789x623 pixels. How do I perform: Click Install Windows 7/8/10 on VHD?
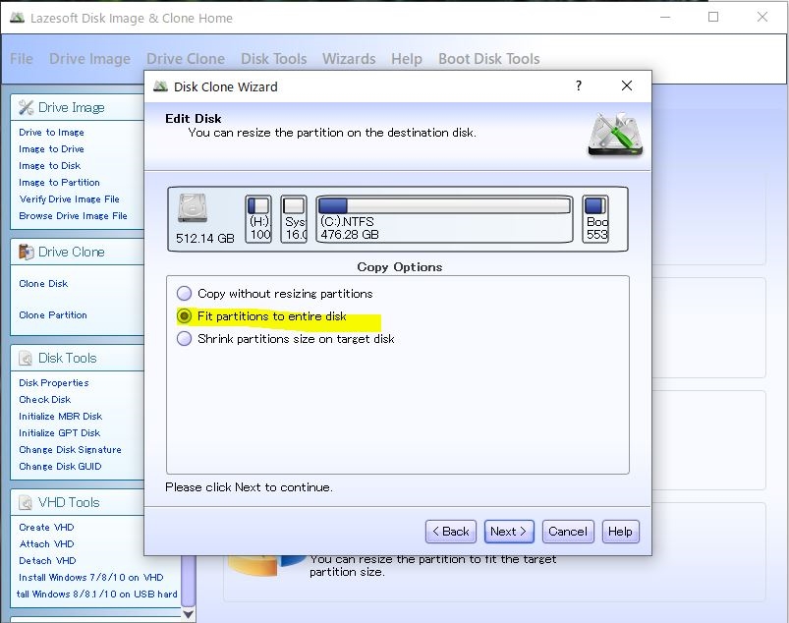(x=91, y=577)
